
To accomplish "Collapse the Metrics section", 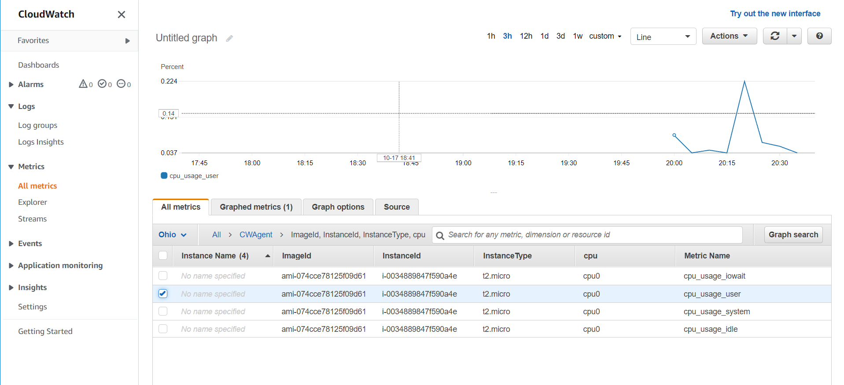I will pos(11,167).
